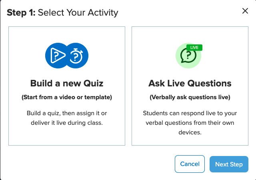Click 'Verbally ask questions live' subtitle
Image resolution: width=256 pixels, height=180 pixels.
pos(190,97)
